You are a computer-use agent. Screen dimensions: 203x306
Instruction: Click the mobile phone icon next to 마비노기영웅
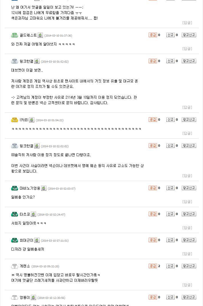coord(44,188)
